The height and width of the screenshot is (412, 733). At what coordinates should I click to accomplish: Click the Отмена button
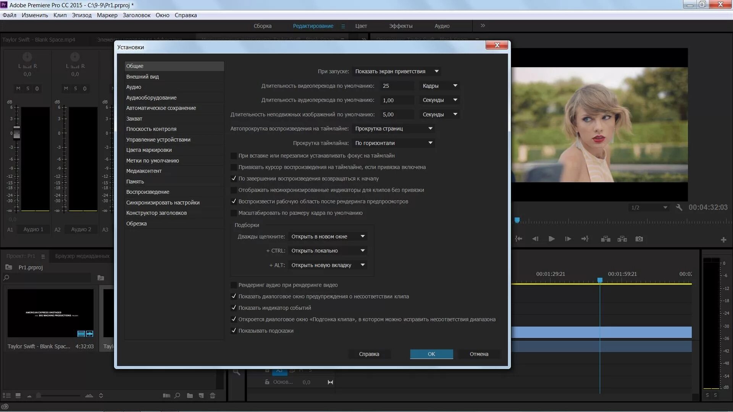pyautogui.click(x=479, y=354)
